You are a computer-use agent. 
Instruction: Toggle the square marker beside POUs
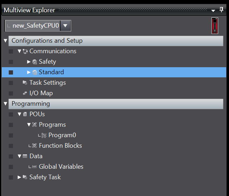[11, 114]
